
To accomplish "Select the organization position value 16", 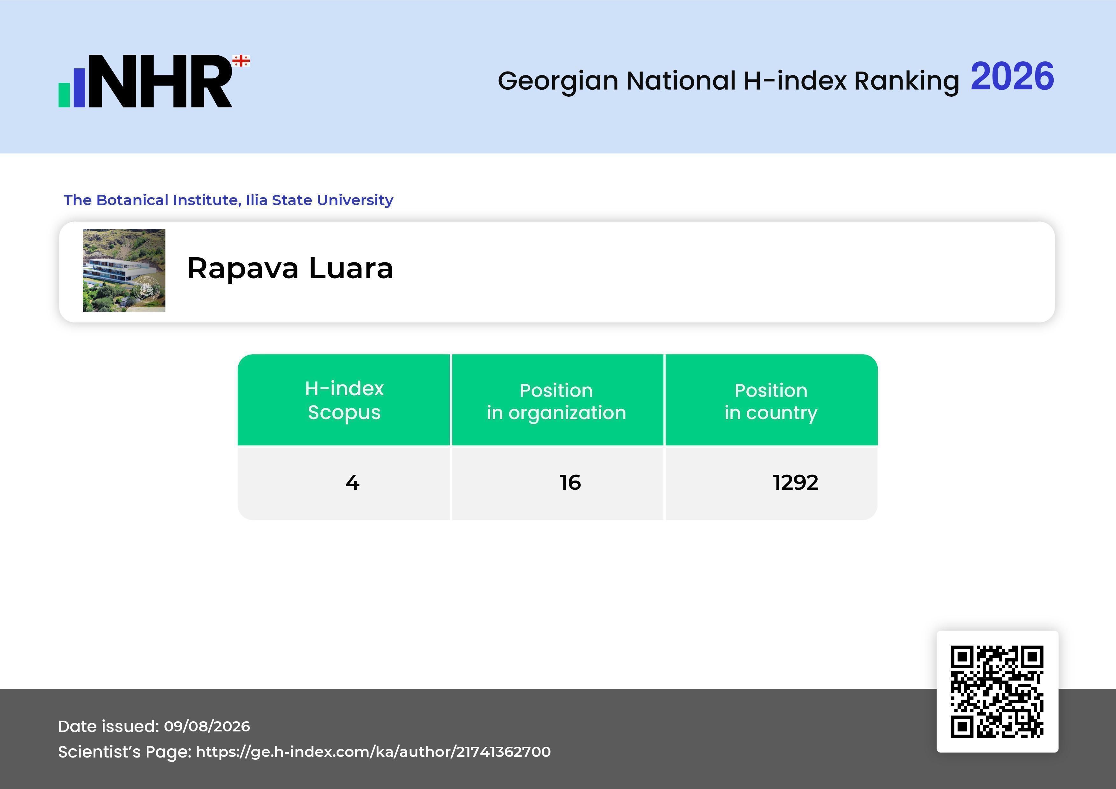I will (x=570, y=482).
